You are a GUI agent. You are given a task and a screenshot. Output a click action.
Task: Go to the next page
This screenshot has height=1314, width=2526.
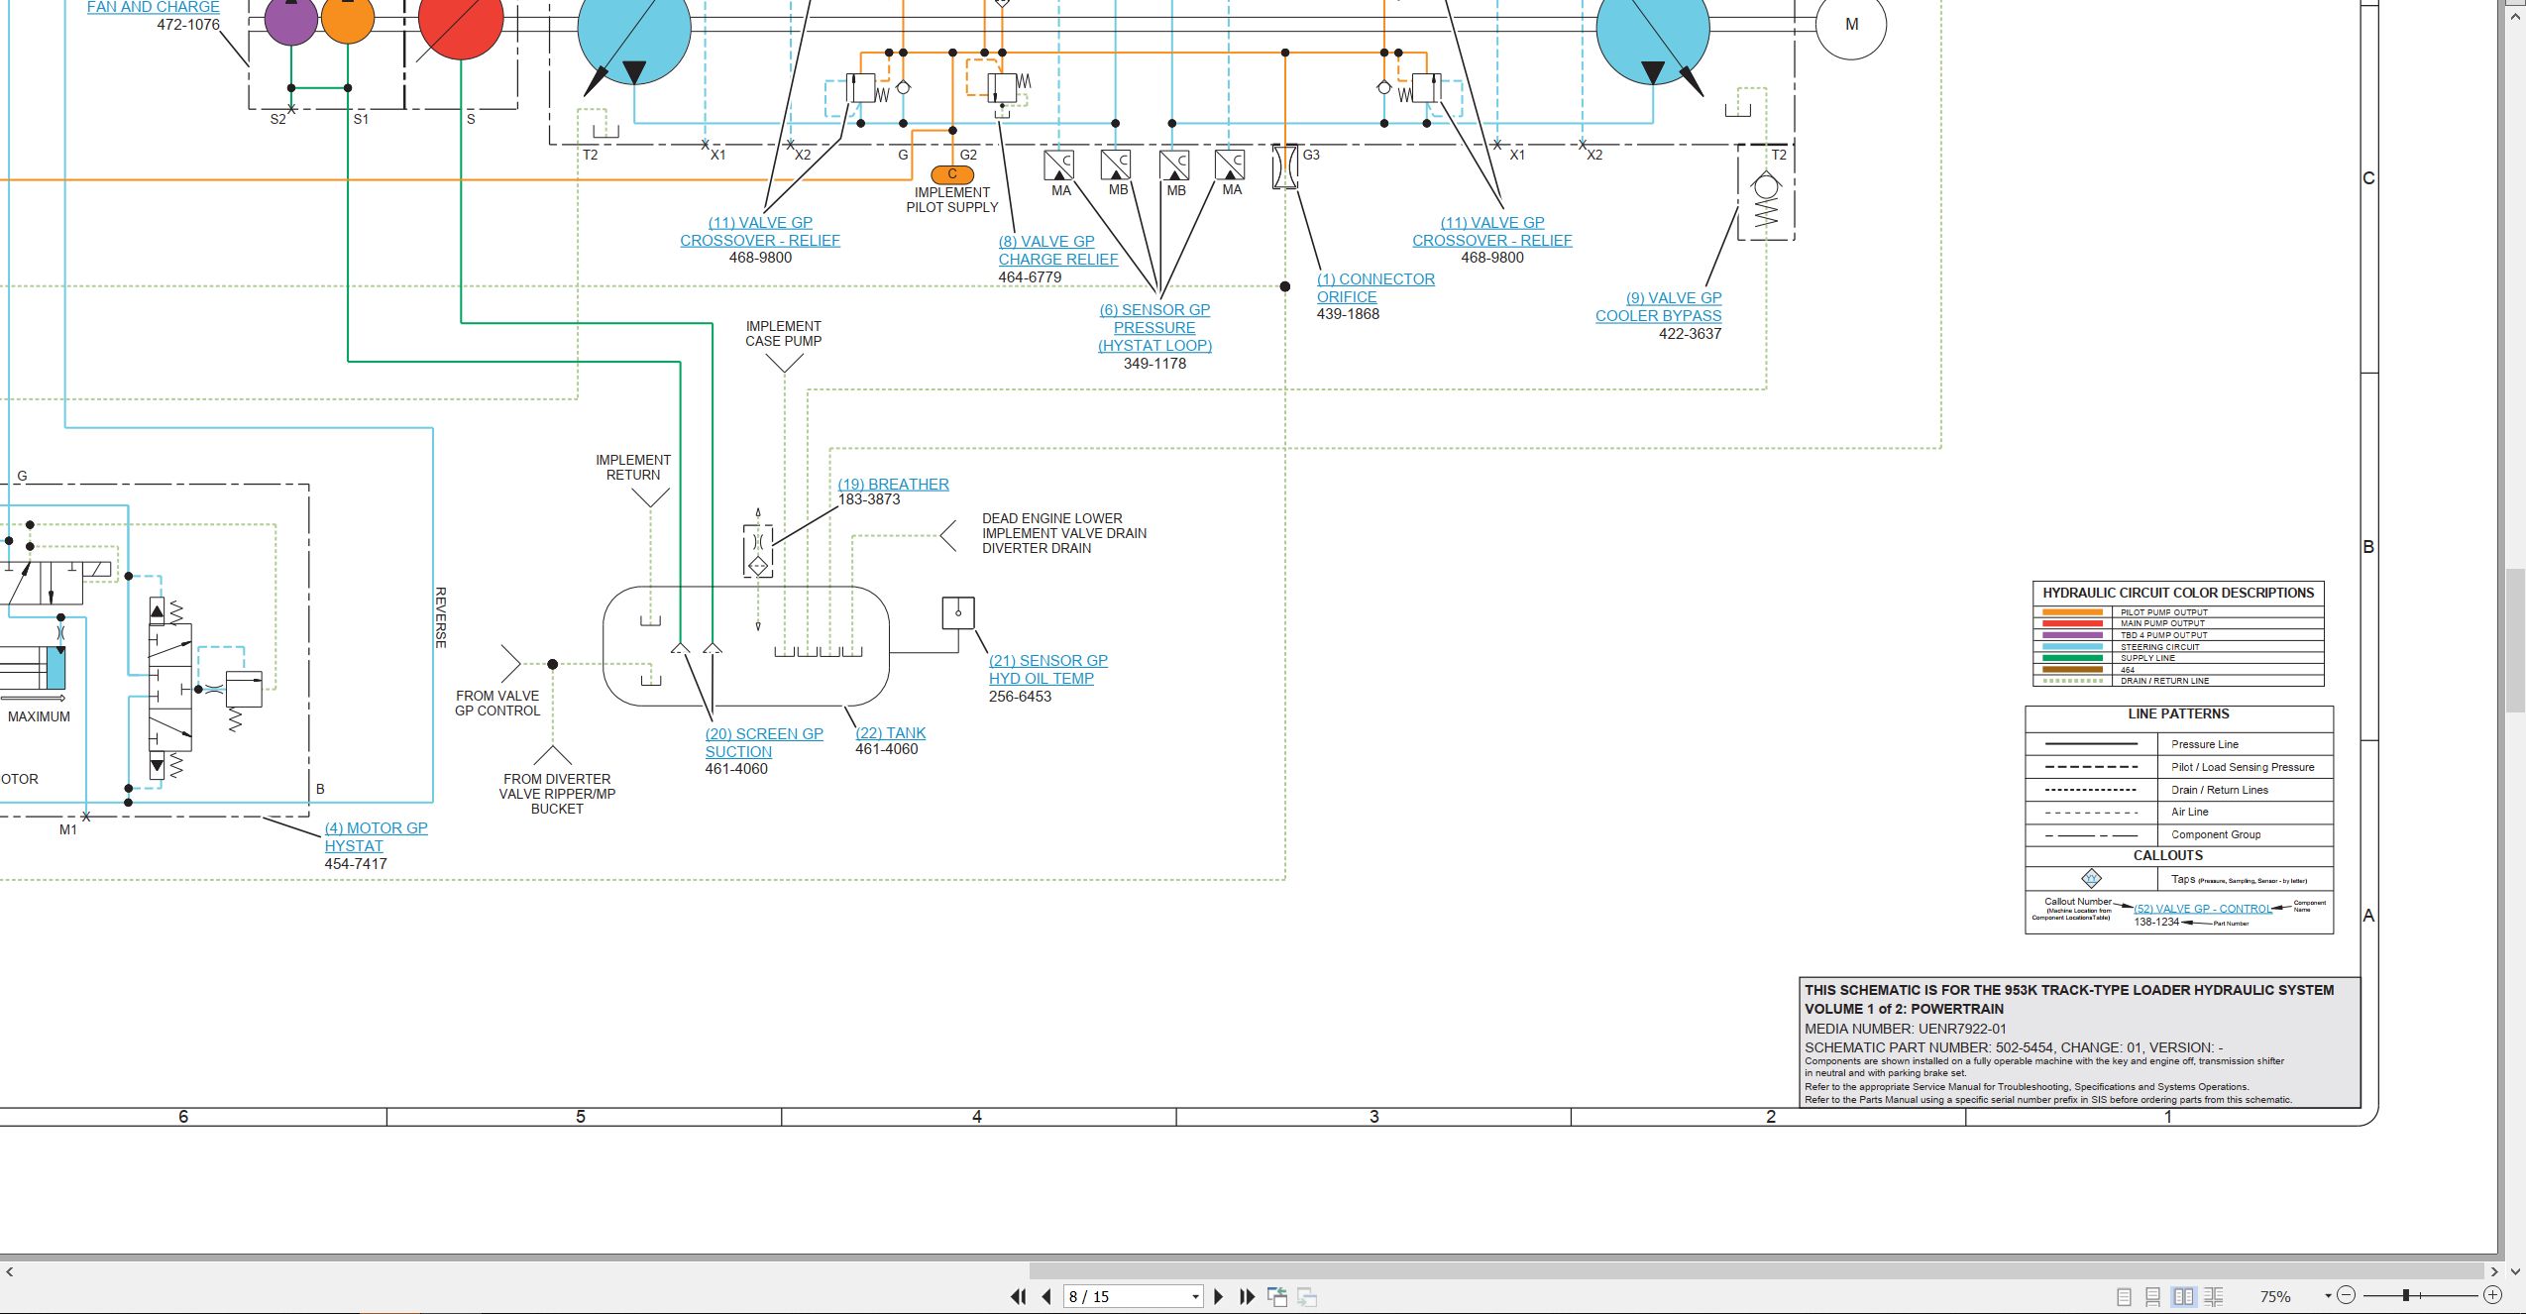click(1219, 1296)
